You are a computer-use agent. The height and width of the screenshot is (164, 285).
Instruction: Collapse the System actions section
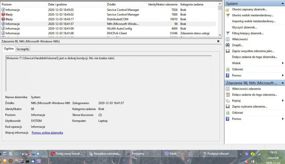[x=283, y=4]
